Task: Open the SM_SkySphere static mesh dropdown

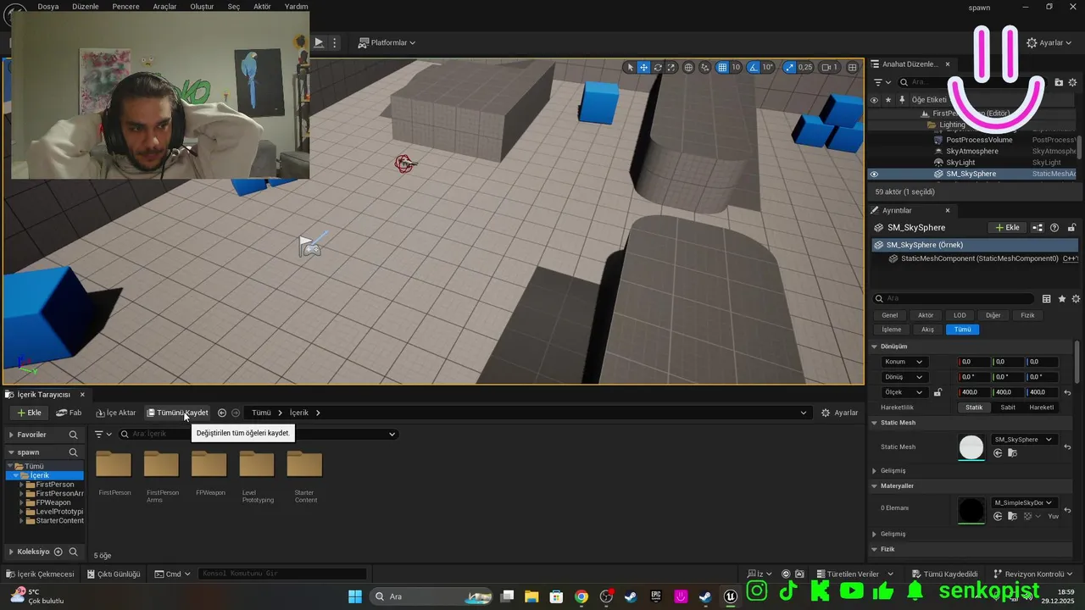Action: pyautogui.click(x=1024, y=440)
